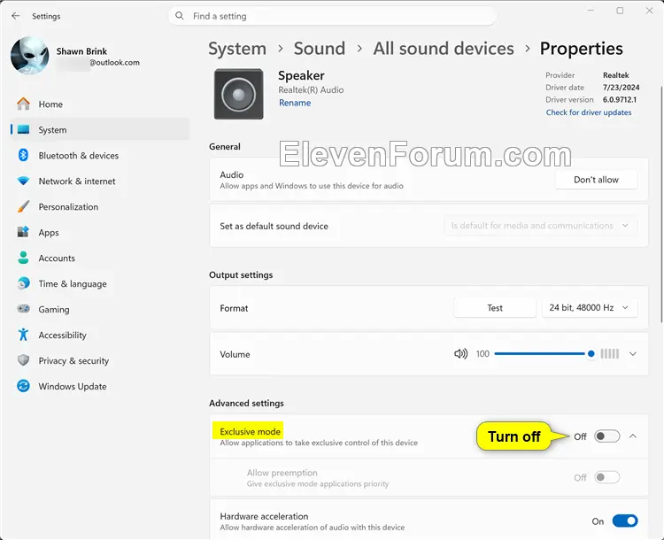The height and width of the screenshot is (540, 664).
Task: Click the Find a setting search box
Action: pyautogui.click(x=332, y=16)
